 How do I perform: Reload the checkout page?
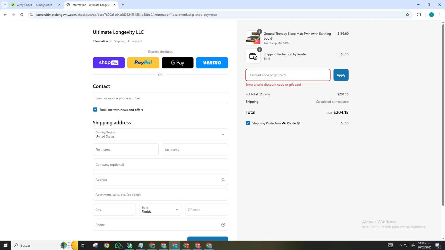click(22, 15)
